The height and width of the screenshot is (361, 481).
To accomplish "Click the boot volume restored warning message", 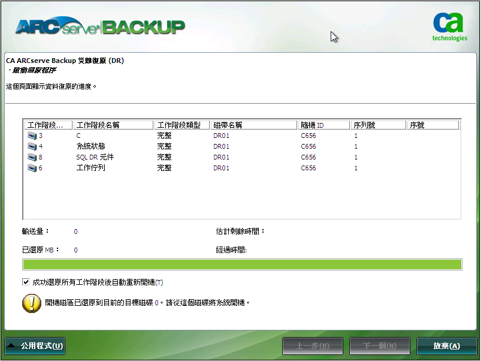I will point(147,303).
